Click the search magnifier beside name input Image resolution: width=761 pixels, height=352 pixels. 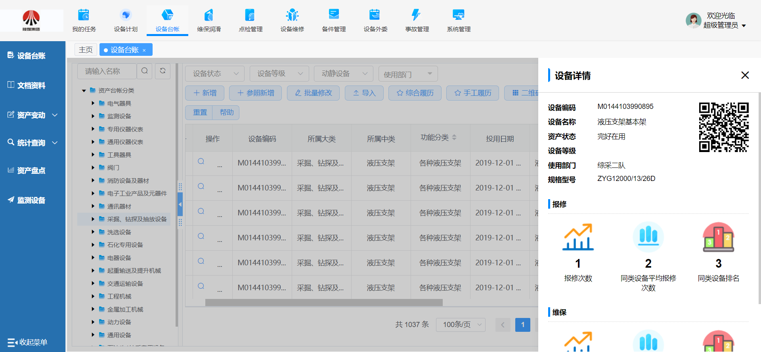145,71
